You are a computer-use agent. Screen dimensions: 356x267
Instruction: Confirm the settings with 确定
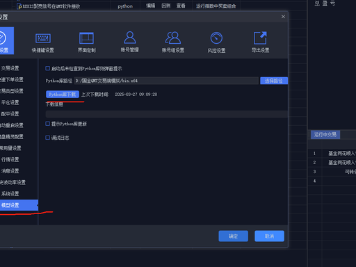233,236
